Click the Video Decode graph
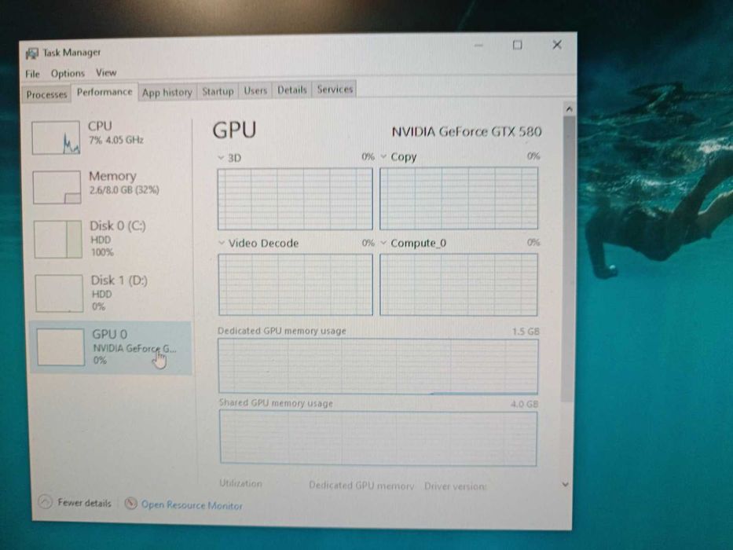733x550 pixels. pos(295,284)
